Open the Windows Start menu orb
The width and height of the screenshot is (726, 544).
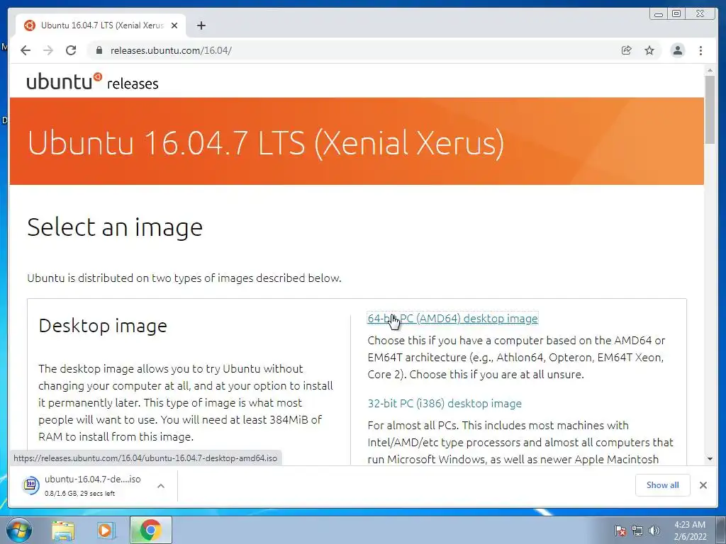(19, 530)
